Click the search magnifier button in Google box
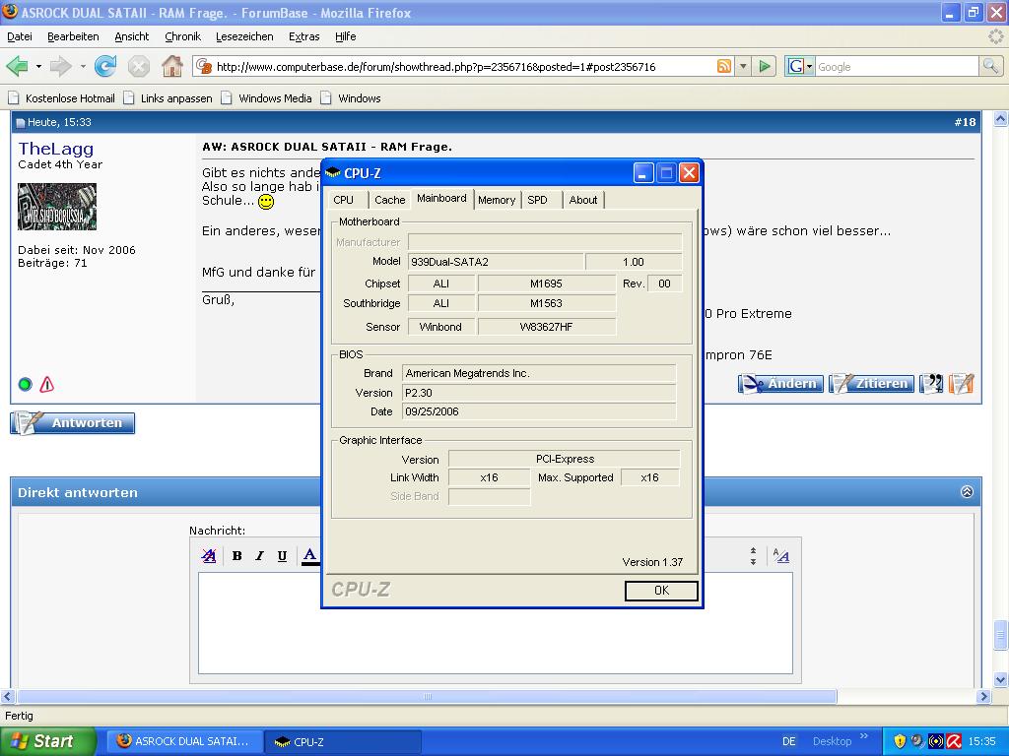This screenshot has height=756, width=1009. coord(990,66)
